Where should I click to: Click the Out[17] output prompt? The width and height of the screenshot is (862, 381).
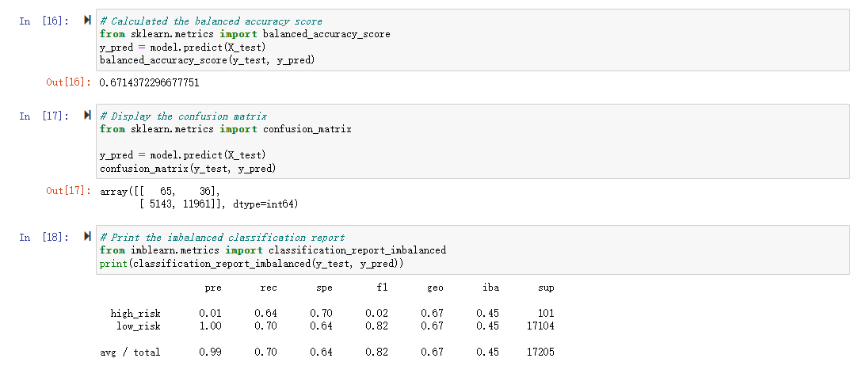point(69,191)
